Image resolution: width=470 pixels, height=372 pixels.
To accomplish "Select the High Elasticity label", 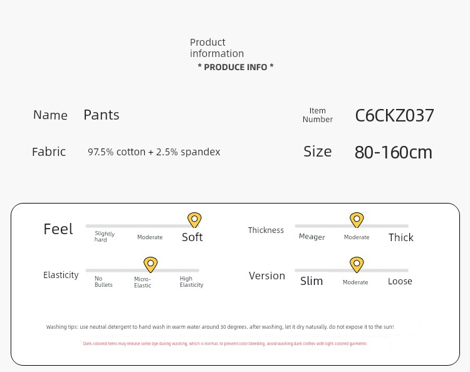I will pyautogui.click(x=192, y=282).
